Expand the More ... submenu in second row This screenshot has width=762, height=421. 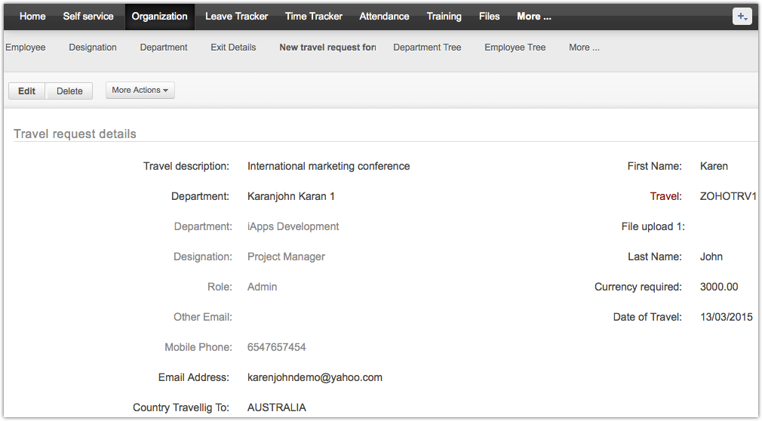tap(584, 48)
